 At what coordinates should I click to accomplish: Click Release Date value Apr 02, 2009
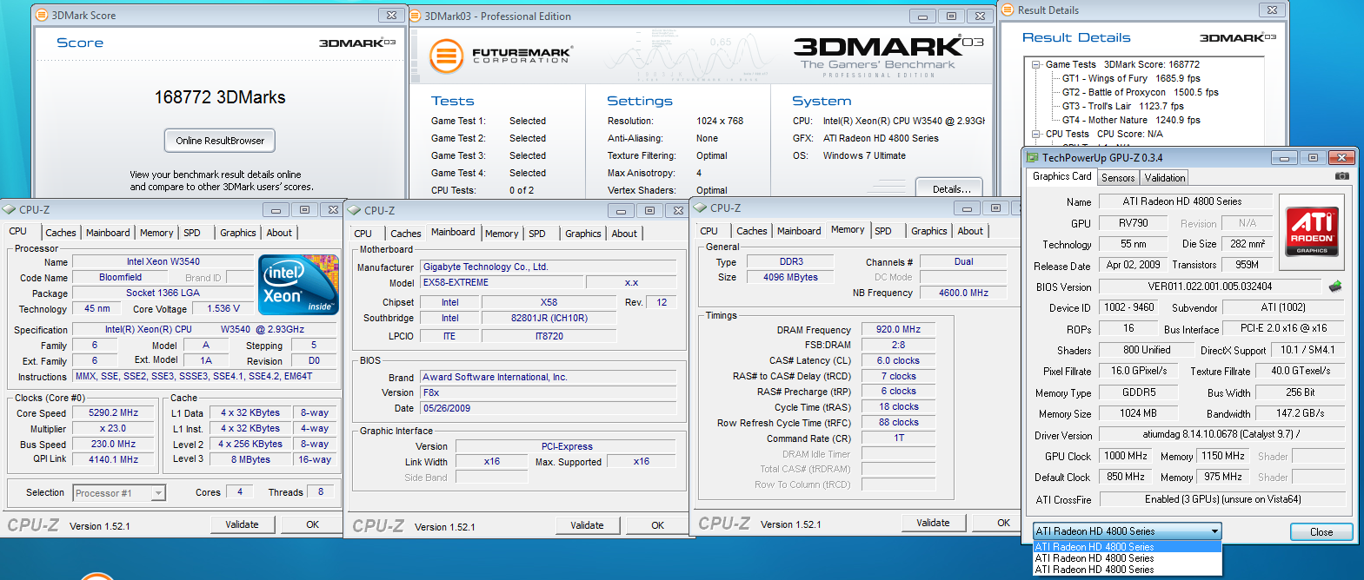(1133, 265)
